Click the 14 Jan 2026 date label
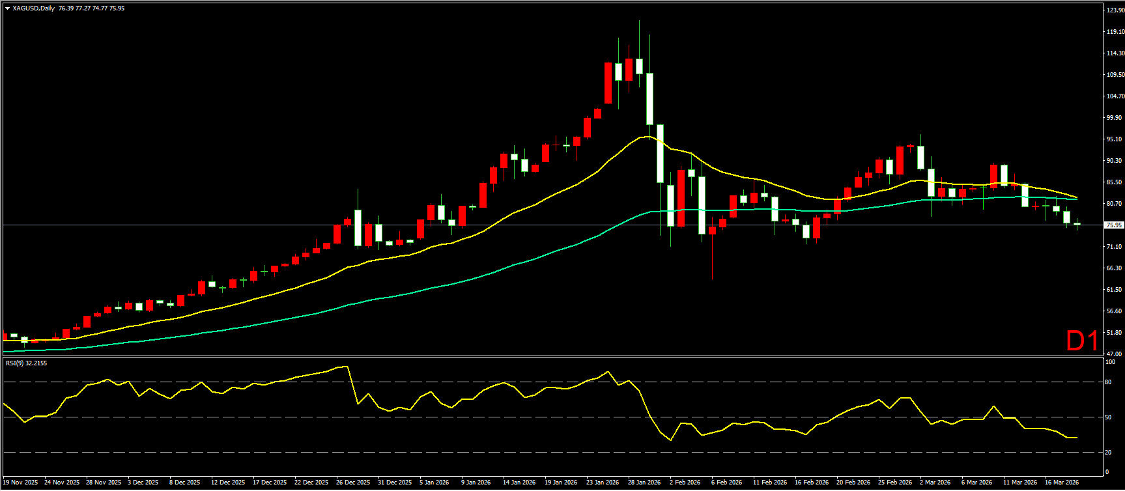The image size is (1125, 491). point(519,483)
